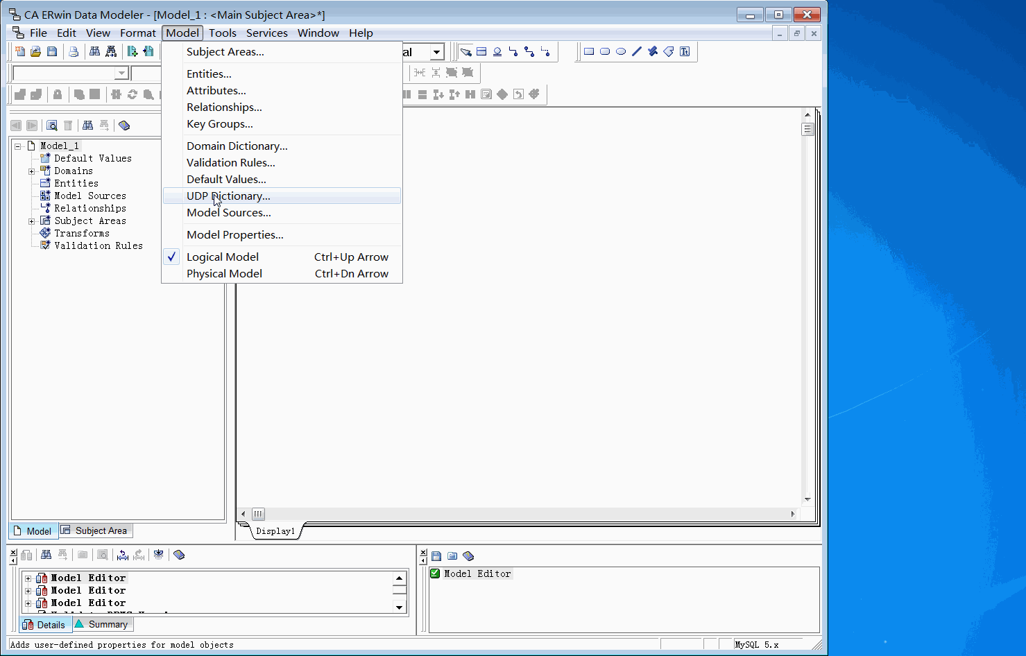1026x656 pixels.
Task: Open the model type dropdown arrow ending 'al'
Action: pos(436,52)
